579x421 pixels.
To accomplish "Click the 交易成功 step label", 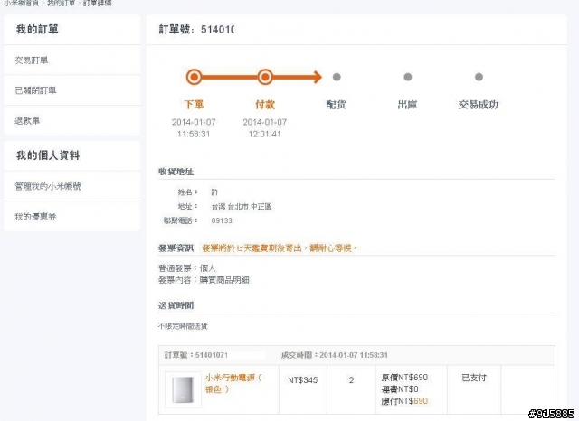I will point(479,105).
